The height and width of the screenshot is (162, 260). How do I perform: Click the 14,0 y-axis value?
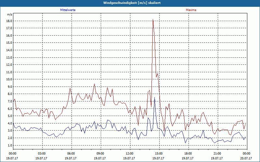tap(9, 50)
